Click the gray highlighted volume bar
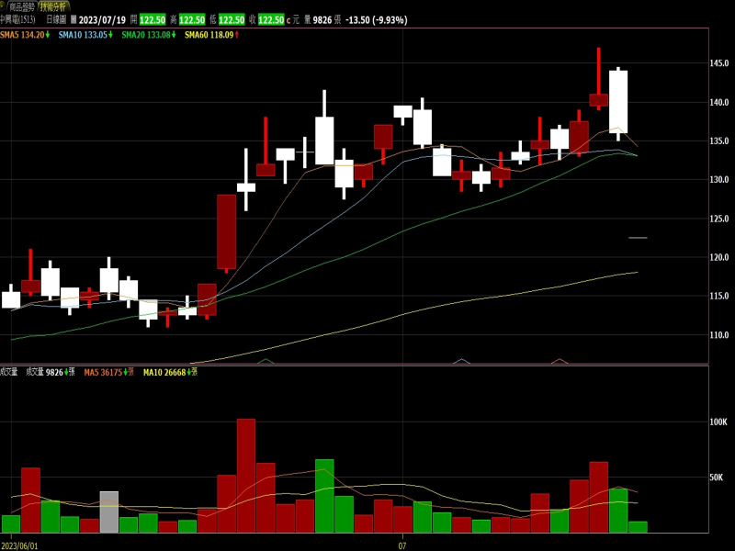735x551 pixels. click(x=109, y=512)
